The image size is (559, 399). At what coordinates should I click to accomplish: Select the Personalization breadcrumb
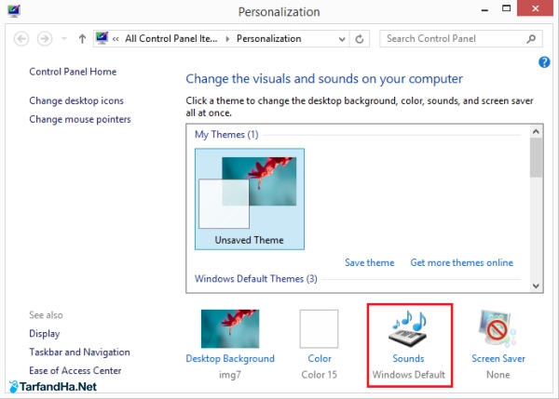pos(269,38)
